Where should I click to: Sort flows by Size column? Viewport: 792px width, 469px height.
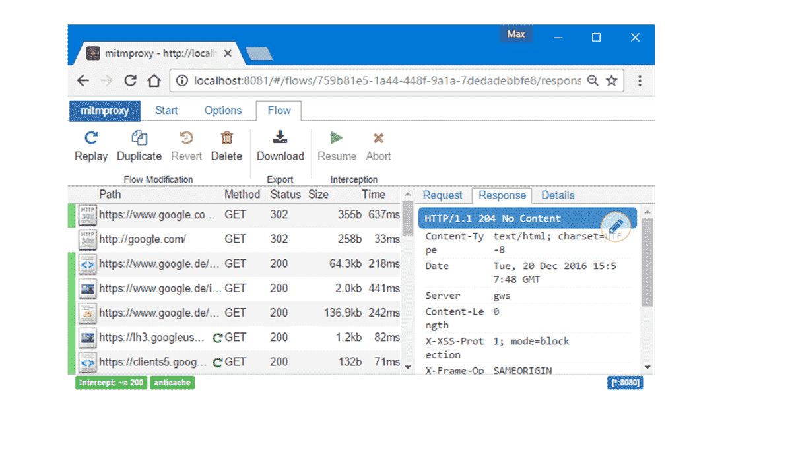pyautogui.click(x=318, y=194)
